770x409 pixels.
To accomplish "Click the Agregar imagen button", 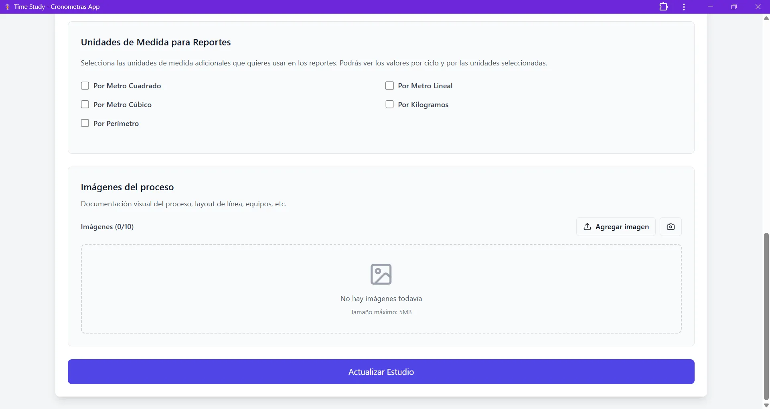I will (616, 227).
